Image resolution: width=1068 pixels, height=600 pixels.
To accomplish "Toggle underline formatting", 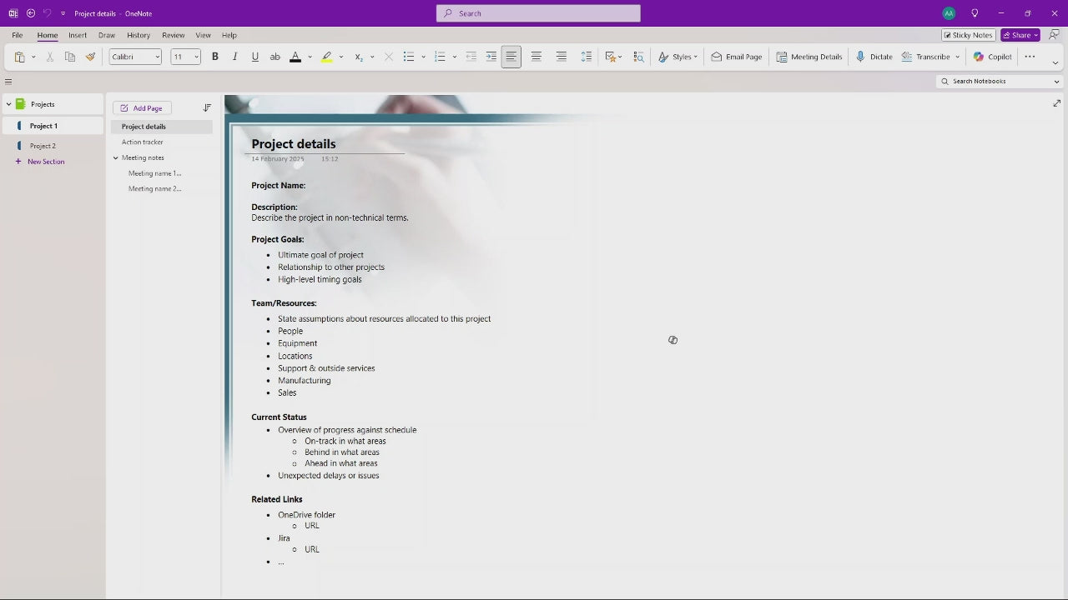I will click(254, 57).
